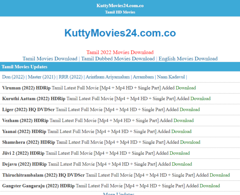This screenshot has width=240, height=195.
Task: Open the Master (2021) link
Action: [x=42, y=77]
